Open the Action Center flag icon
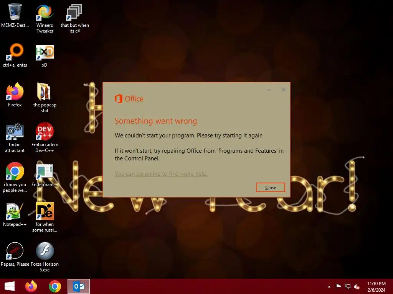393x294 pixels. [x=338, y=286]
